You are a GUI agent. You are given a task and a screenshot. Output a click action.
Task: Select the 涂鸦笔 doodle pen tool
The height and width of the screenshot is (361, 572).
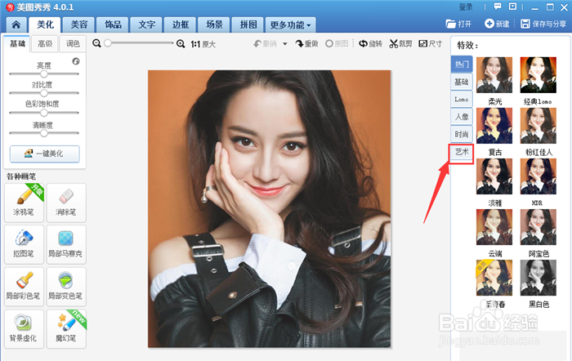click(24, 203)
